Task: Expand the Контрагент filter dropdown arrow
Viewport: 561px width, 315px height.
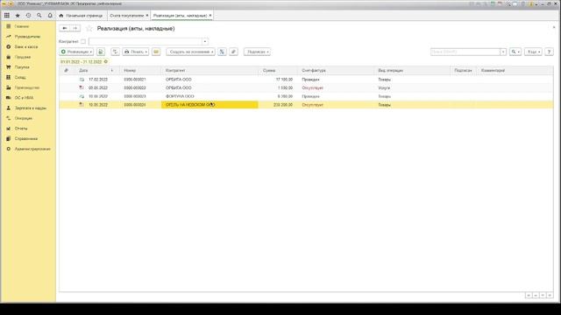Action: (205, 41)
